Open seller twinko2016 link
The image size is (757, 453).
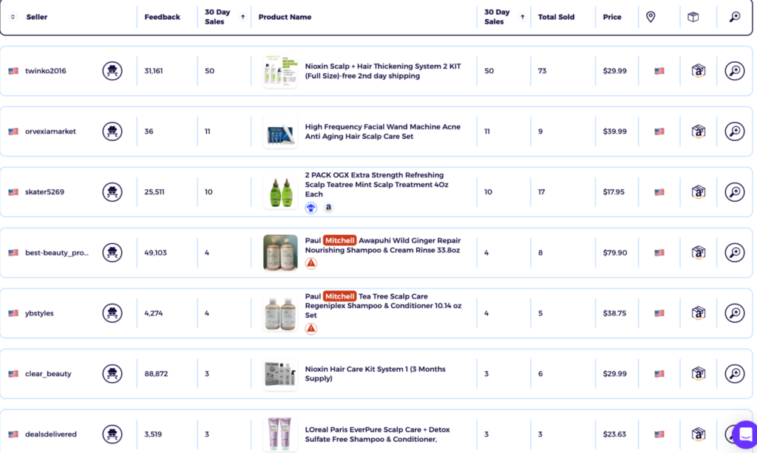(45, 71)
